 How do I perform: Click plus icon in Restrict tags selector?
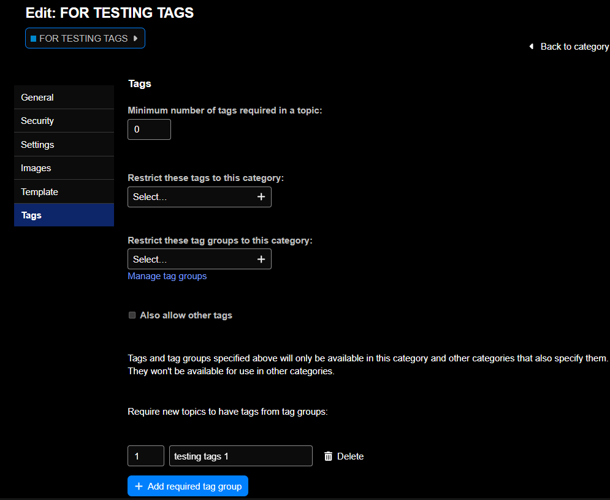[x=261, y=197]
